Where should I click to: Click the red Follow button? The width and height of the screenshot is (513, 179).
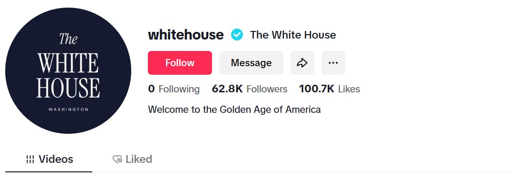click(180, 63)
